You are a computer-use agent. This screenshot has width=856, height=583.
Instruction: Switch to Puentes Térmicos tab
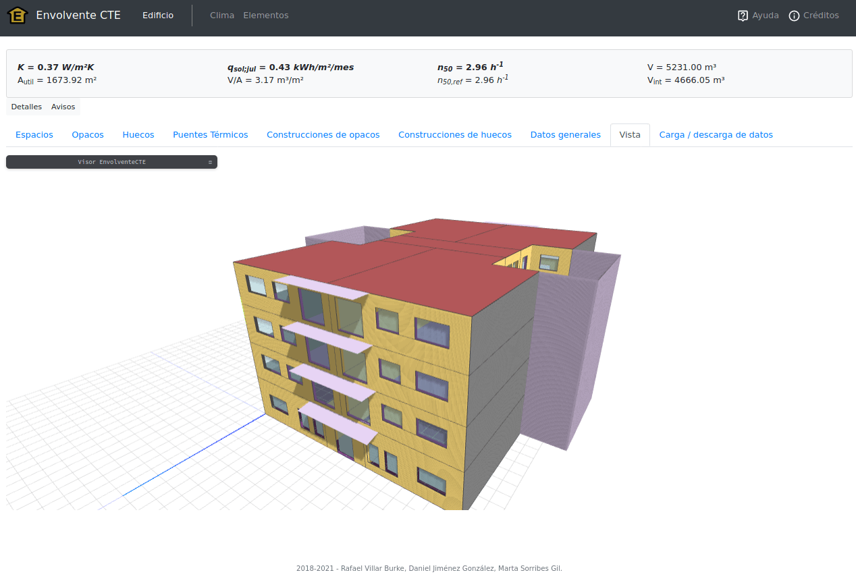[210, 135]
